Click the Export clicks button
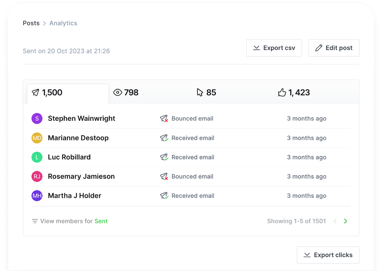 [328, 255]
